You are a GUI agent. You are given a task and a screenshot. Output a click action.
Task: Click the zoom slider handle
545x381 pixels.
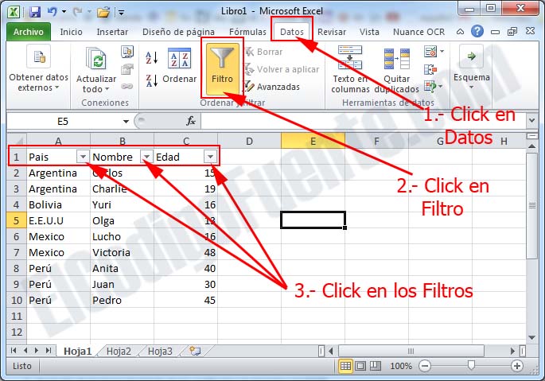pos(472,367)
